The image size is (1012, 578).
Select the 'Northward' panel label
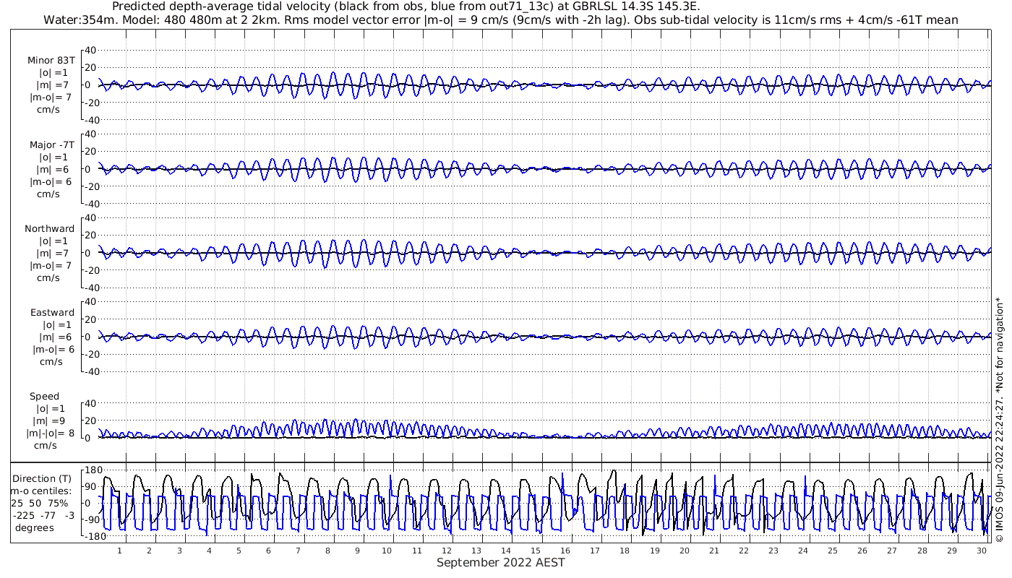point(49,229)
